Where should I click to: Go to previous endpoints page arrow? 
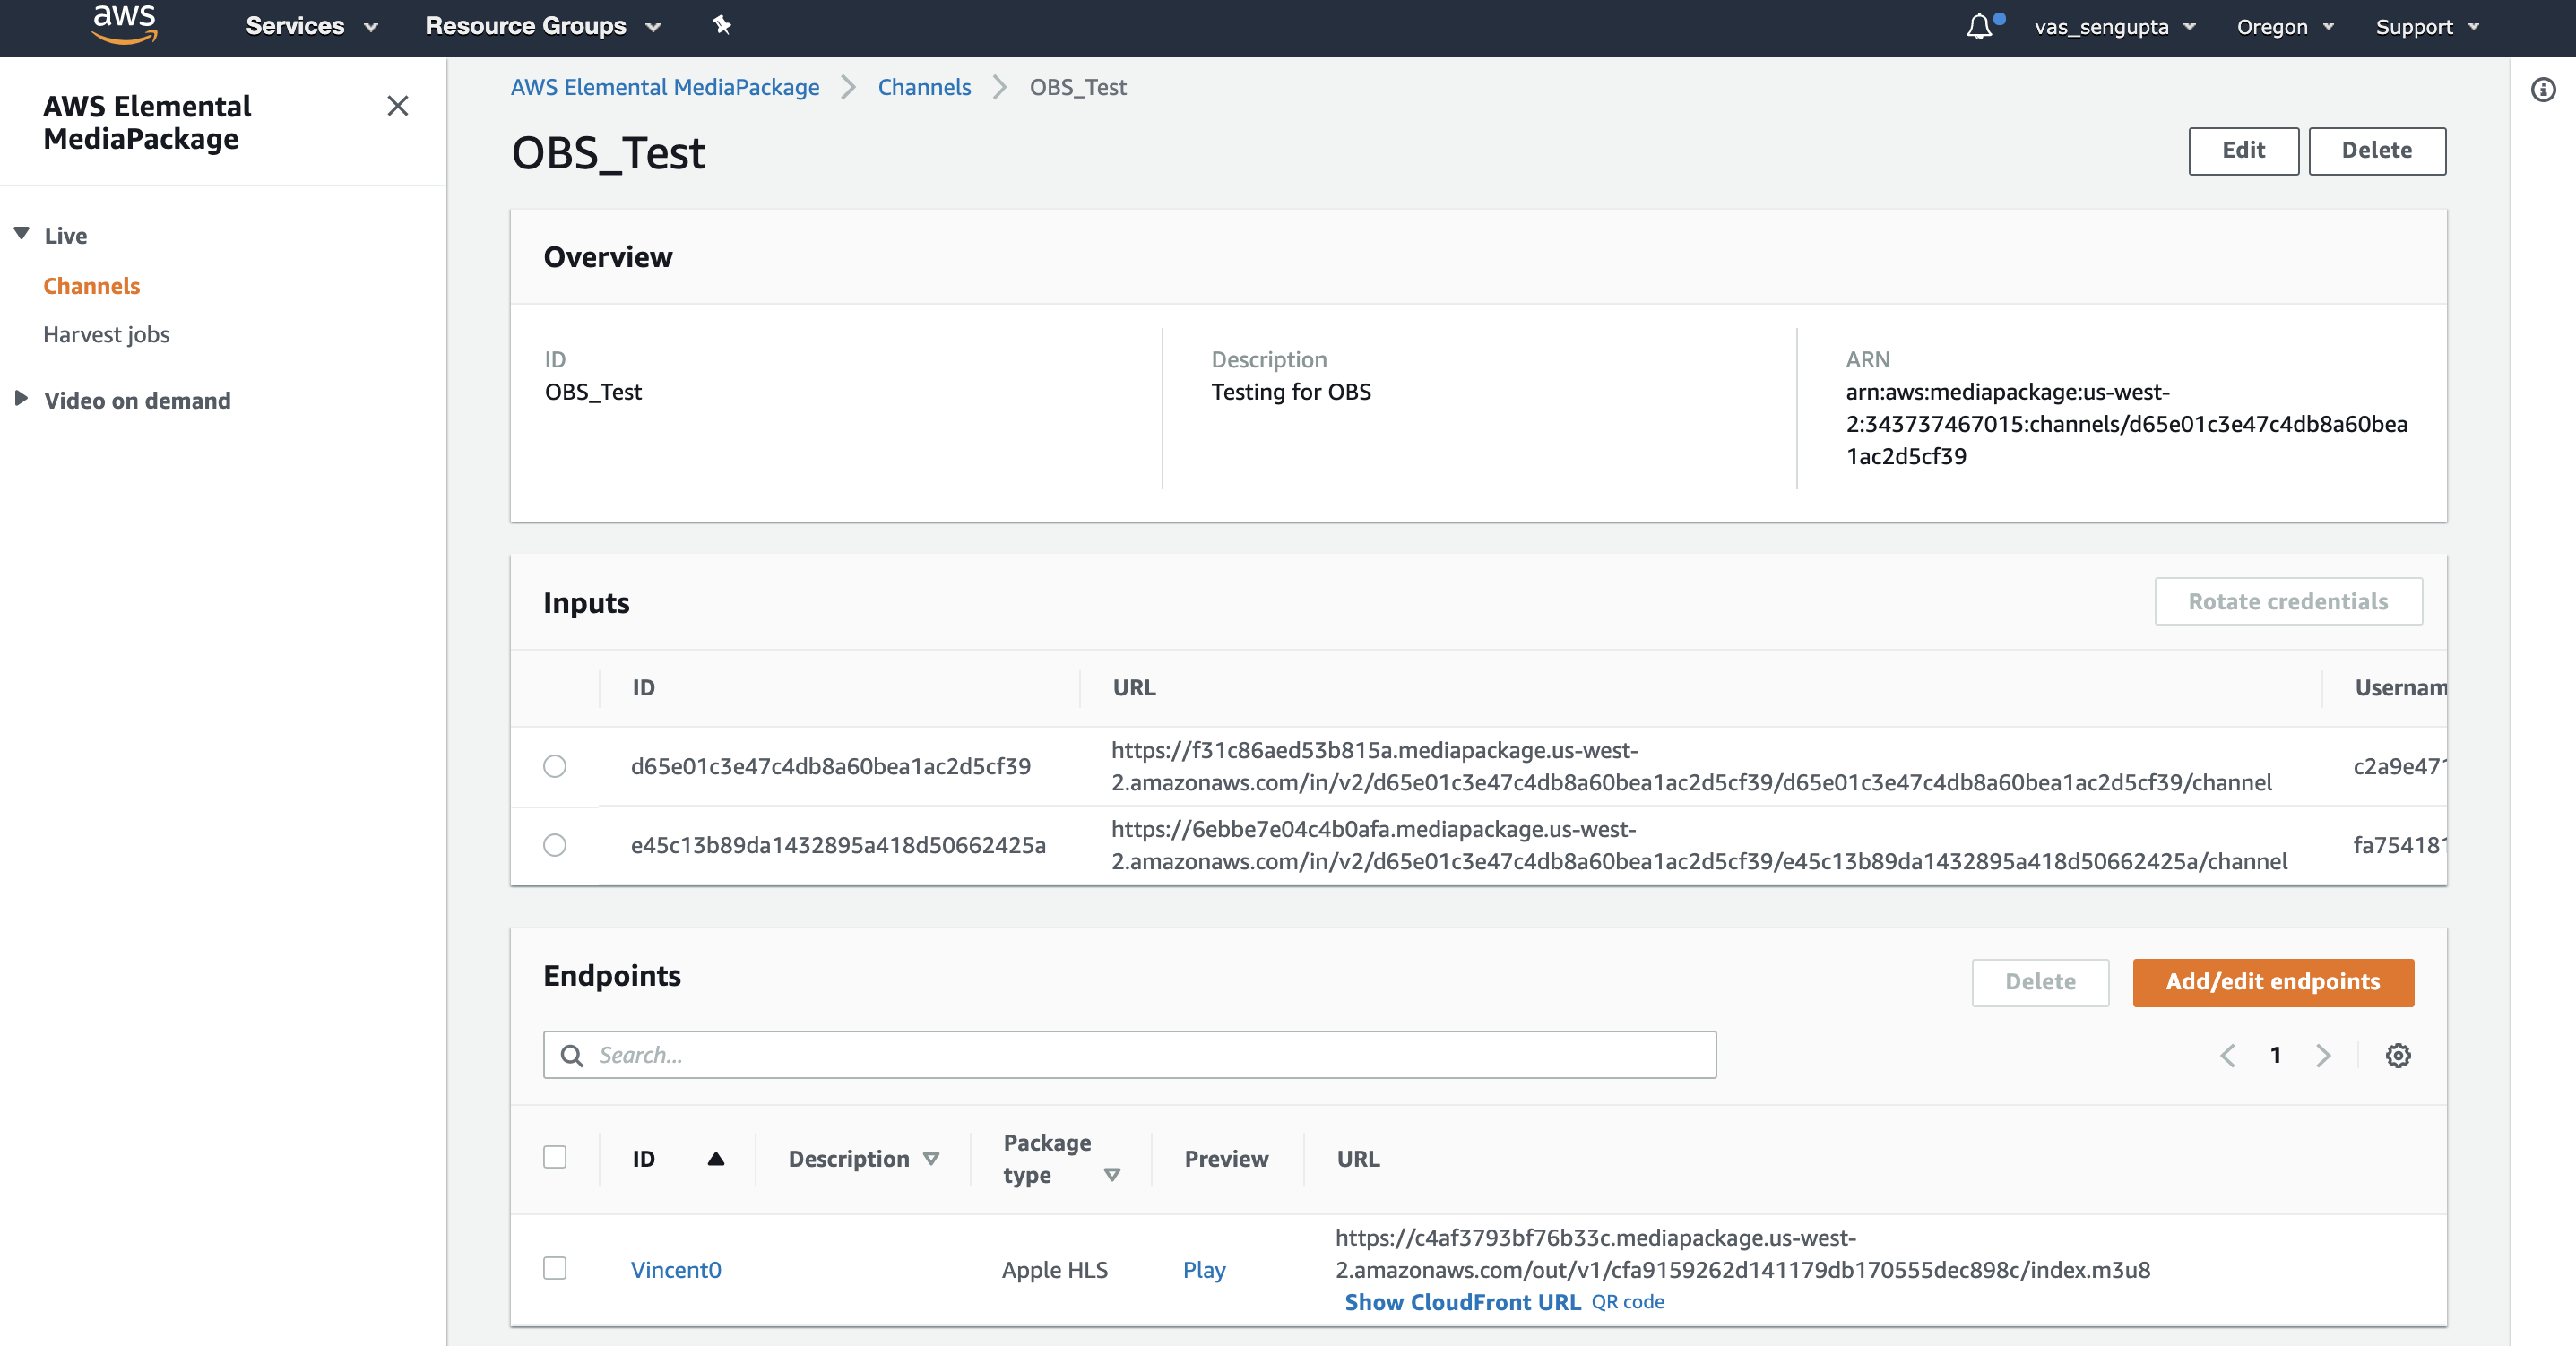click(2228, 1055)
